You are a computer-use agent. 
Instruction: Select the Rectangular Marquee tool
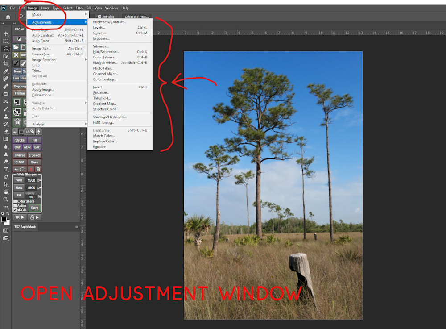click(x=6, y=41)
